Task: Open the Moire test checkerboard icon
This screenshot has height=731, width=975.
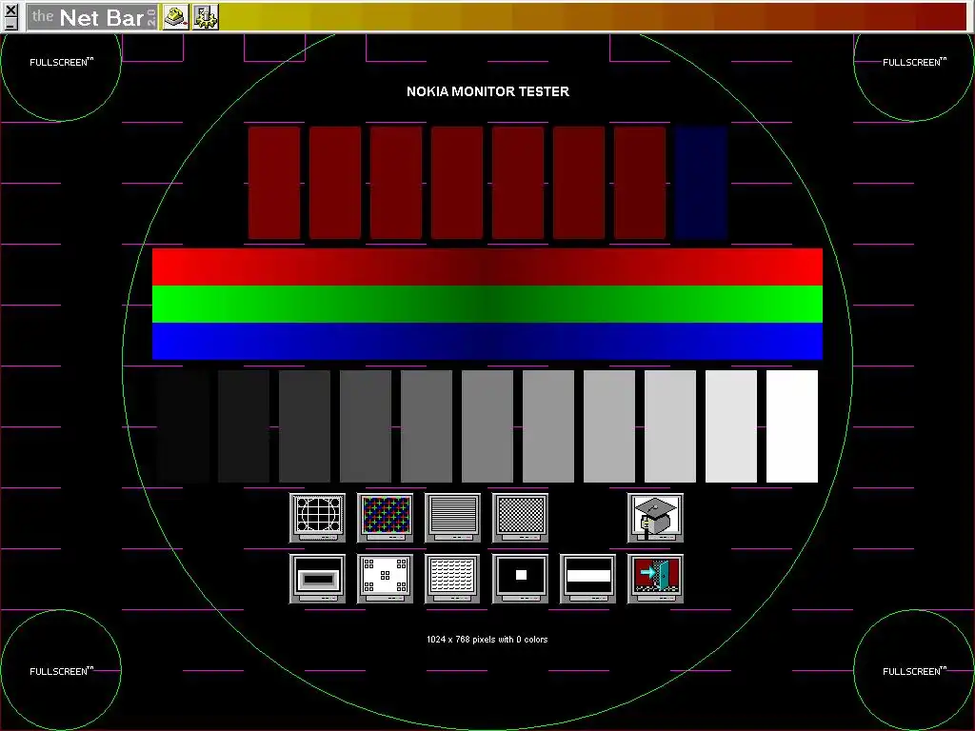Action: [520, 517]
